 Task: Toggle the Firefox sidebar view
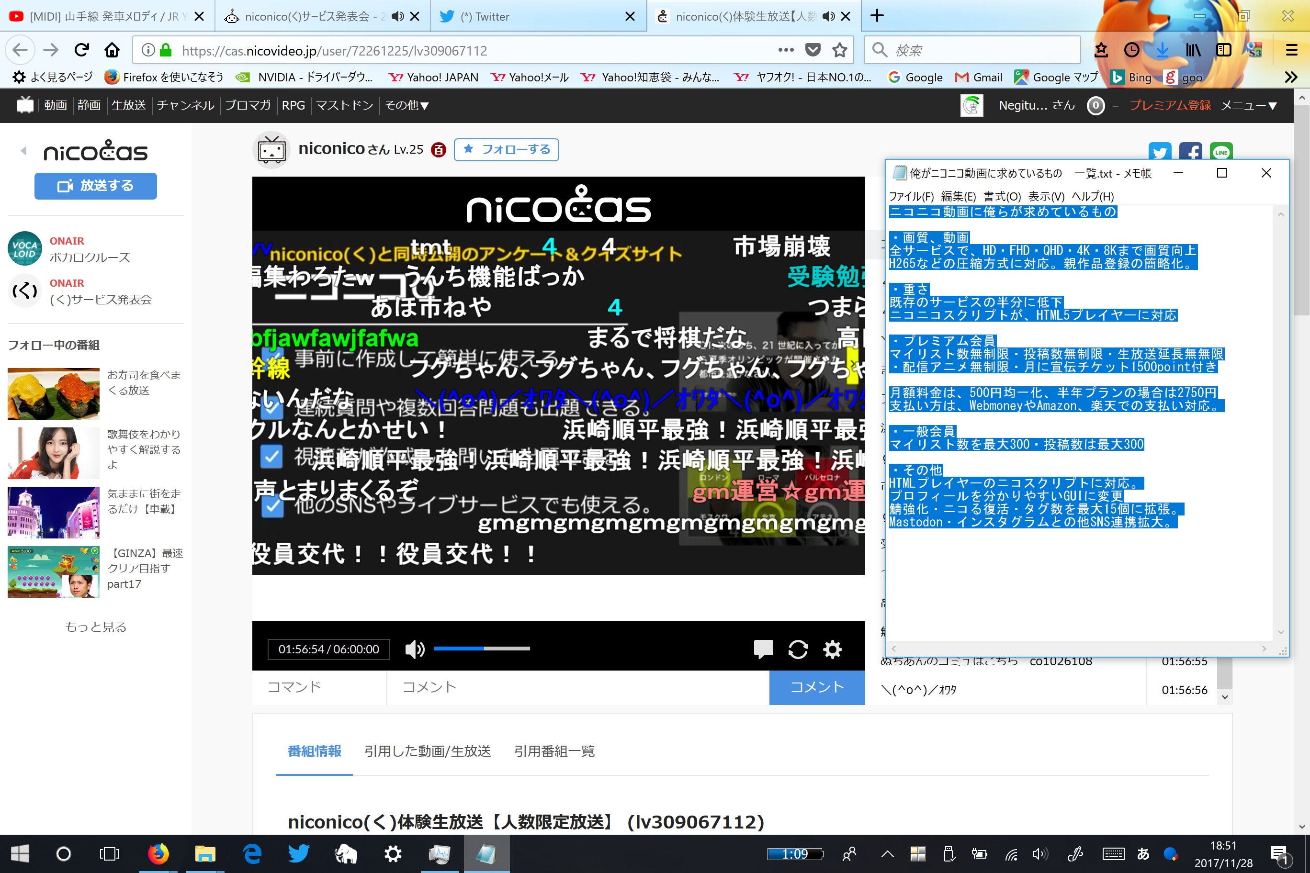(x=1223, y=50)
